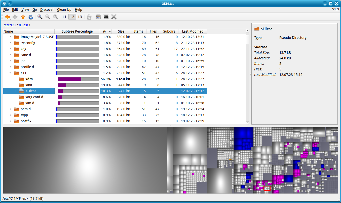Viewport: 341px width, 203px height.
Task: Expand the ImageMagick-7-SUSE tree node
Action: point(10,37)
